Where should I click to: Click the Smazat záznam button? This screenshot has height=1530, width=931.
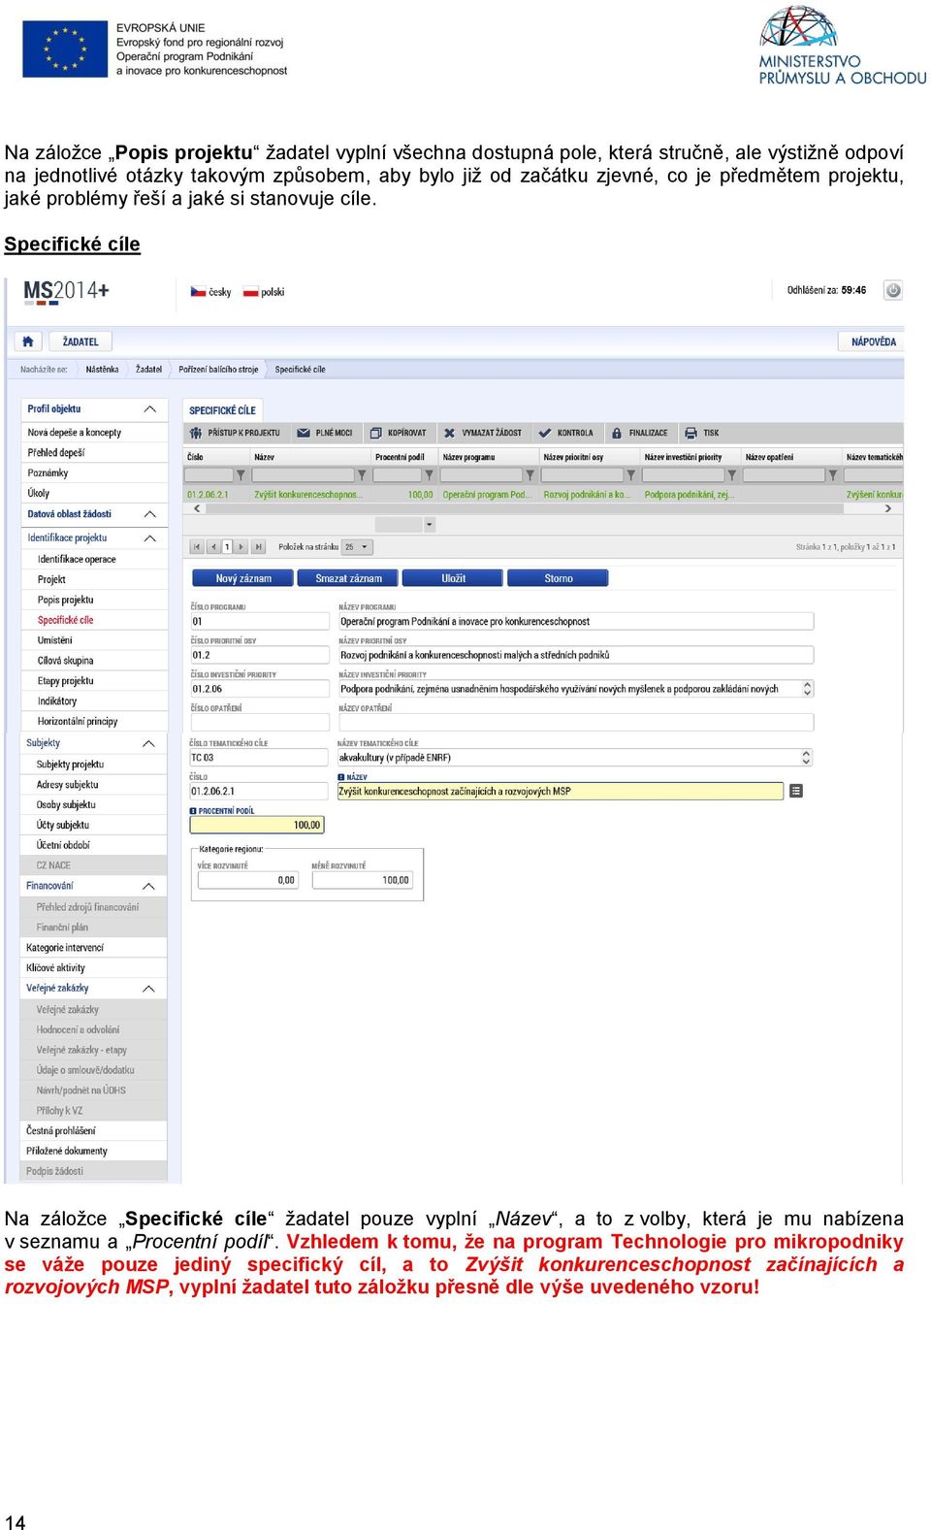tap(348, 578)
